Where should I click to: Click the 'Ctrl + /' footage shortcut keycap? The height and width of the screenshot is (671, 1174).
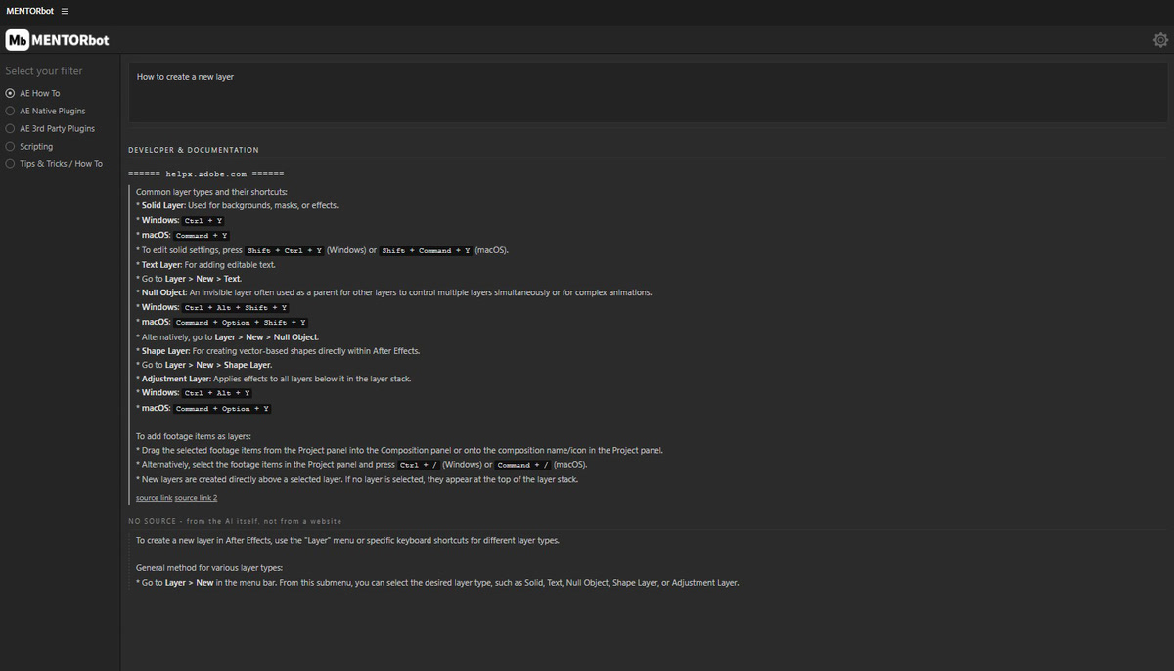419,465
